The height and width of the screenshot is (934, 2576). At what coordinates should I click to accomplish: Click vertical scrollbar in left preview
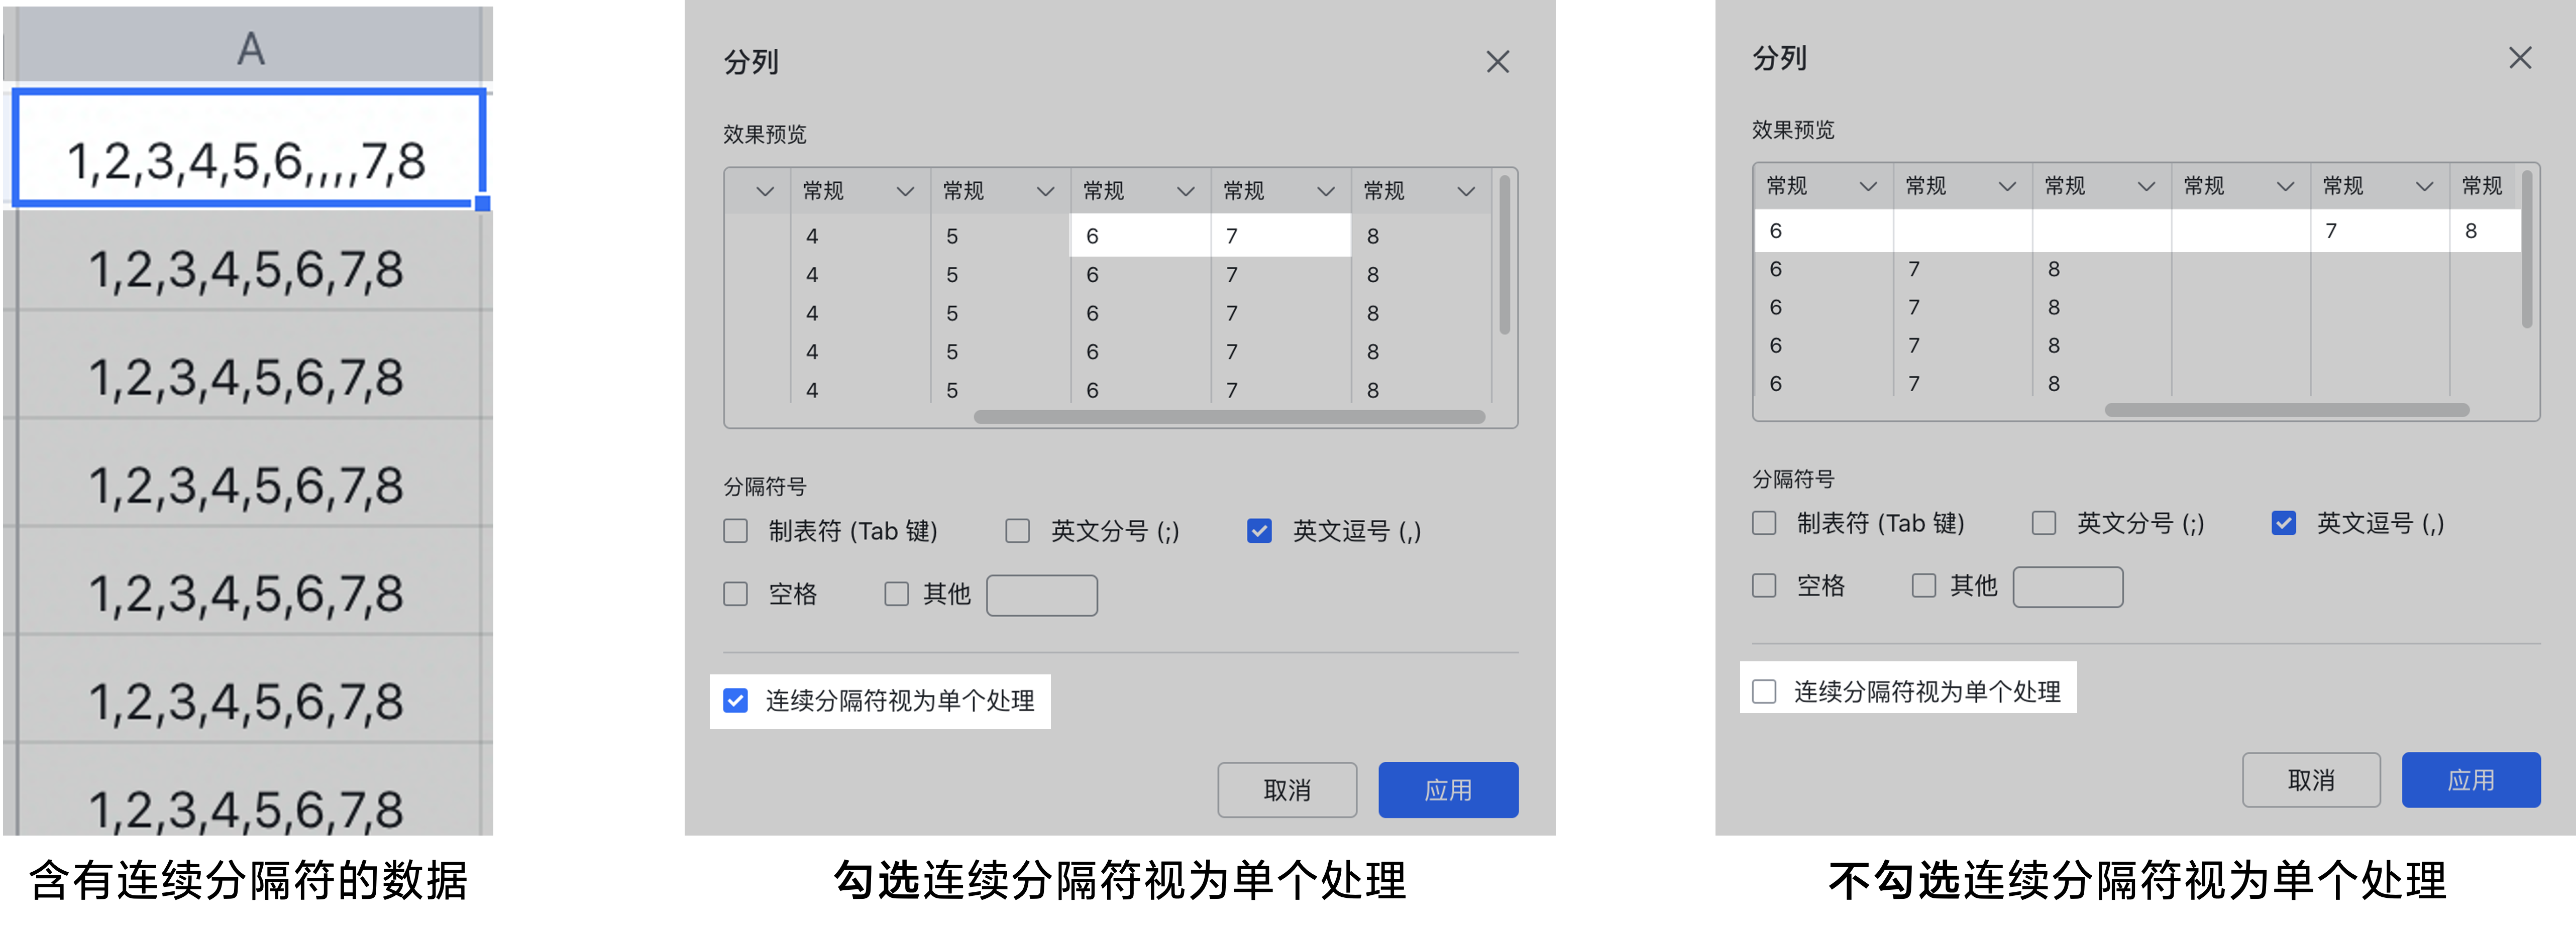tap(1504, 255)
